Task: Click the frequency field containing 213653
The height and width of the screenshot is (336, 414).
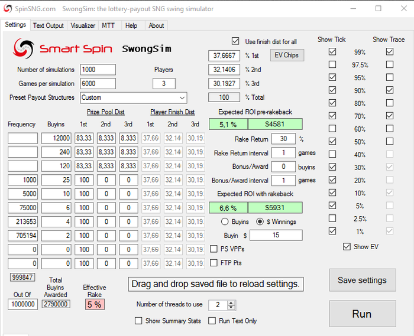Action: [x=22, y=221]
